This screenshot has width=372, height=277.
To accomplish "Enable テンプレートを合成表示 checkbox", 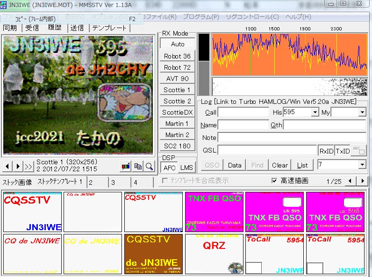I will [165, 181].
